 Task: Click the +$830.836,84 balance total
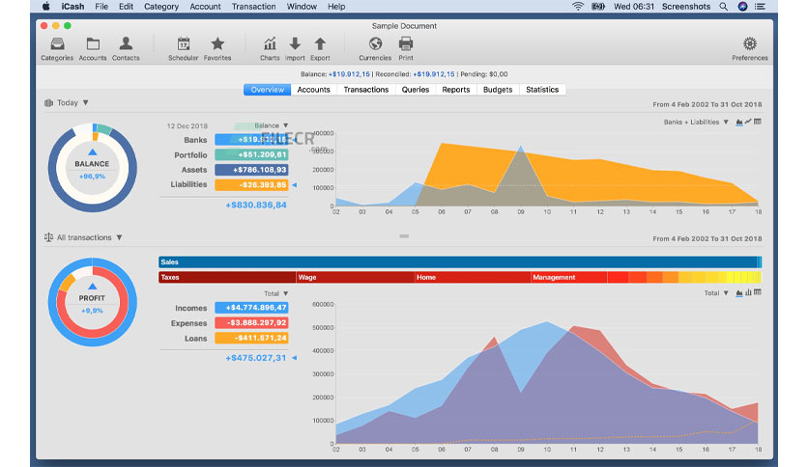(256, 205)
